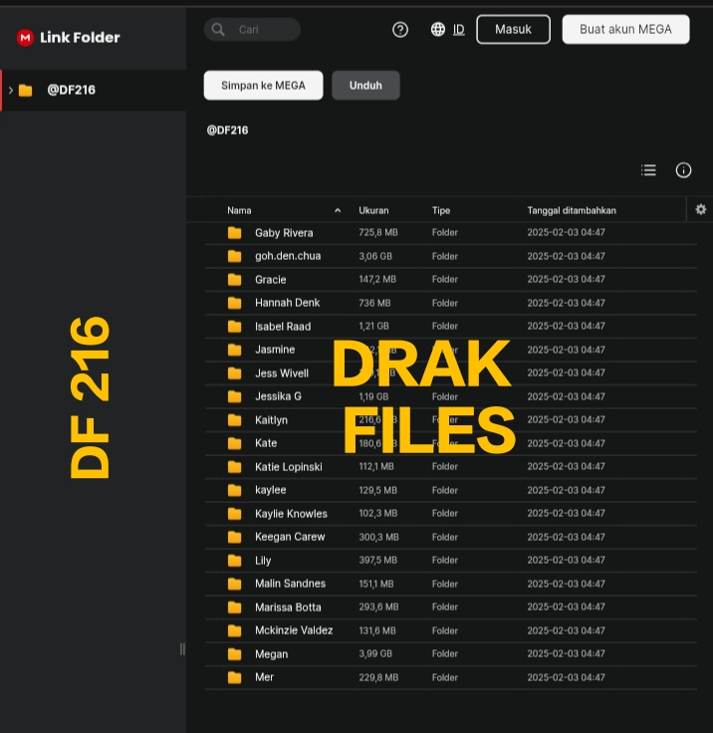
Task: Click the 1,21 GB size value
Action: coord(374,326)
